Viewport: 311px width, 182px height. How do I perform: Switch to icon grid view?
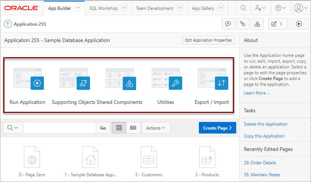[119, 128]
